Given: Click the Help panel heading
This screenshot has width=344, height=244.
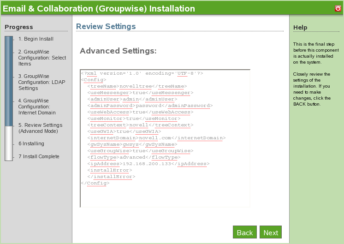Looking at the screenshot, I should click(x=300, y=27).
